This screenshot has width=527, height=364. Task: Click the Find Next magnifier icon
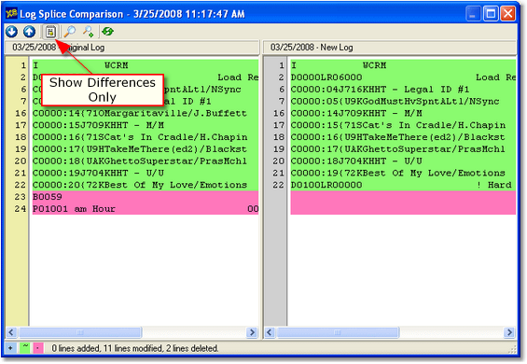coord(89,32)
